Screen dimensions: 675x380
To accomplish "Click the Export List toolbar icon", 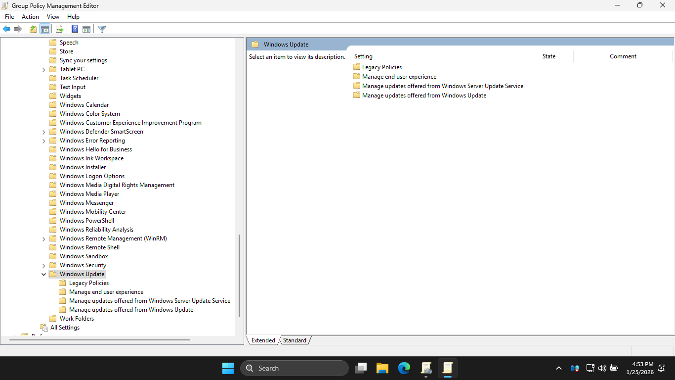I will 59,29.
